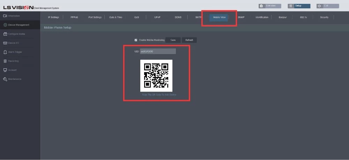Open Account in the sidebar
The image size is (349, 160).
[13, 70]
